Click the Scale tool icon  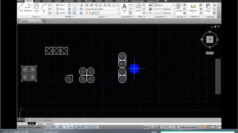click(70, 13)
